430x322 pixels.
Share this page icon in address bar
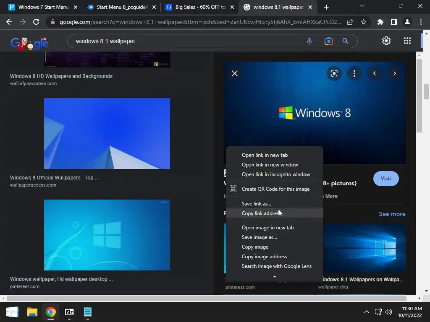pyautogui.click(x=350, y=22)
